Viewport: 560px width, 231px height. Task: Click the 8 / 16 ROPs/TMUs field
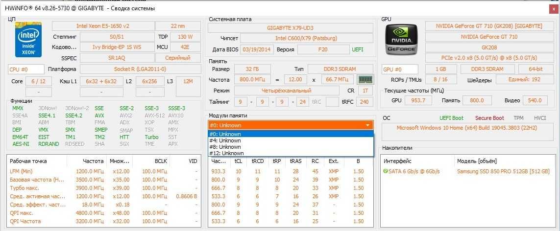(440, 79)
